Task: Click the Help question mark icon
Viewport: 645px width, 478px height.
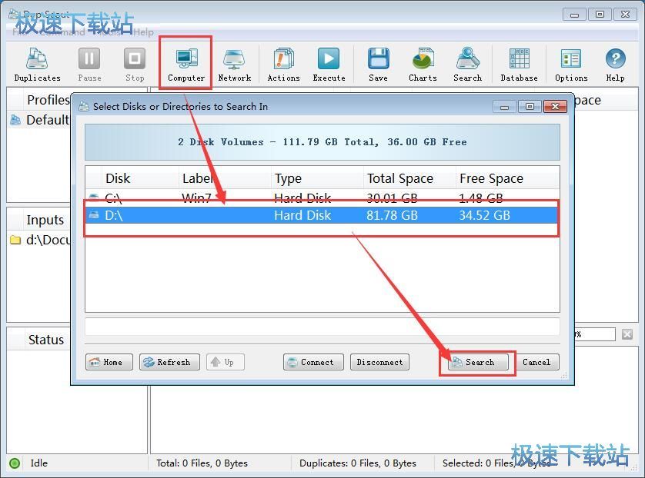Action: [x=616, y=58]
